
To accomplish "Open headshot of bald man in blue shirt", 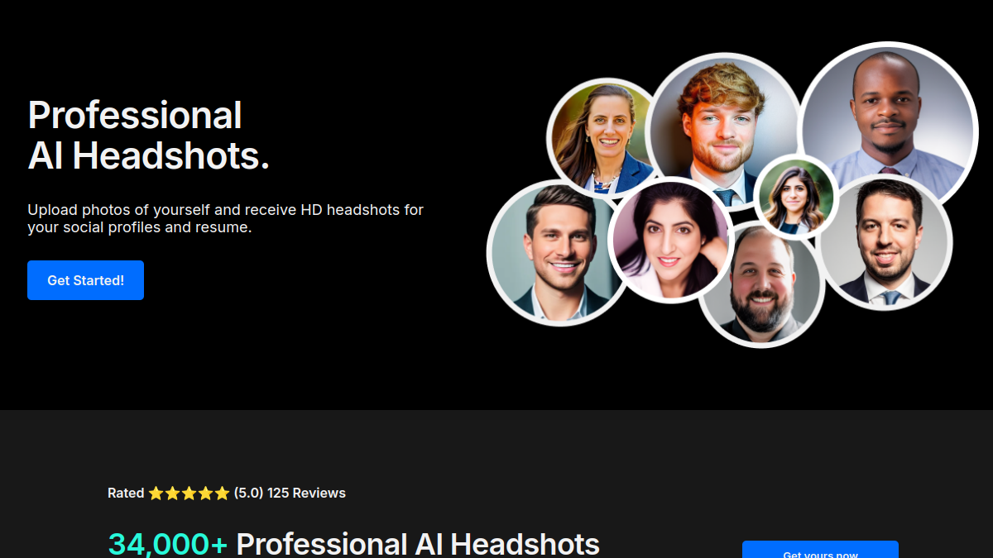I will point(890,124).
